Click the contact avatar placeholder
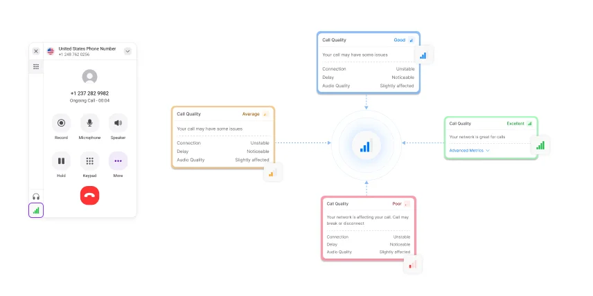Image resolution: width=593 pixels, height=296 pixels. tap(89, 77)
